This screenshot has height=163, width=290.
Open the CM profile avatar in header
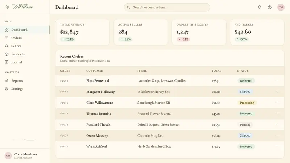[x=281, y=7]
